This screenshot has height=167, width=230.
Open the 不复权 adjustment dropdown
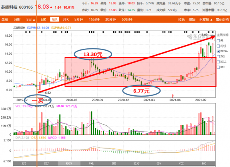206,19
